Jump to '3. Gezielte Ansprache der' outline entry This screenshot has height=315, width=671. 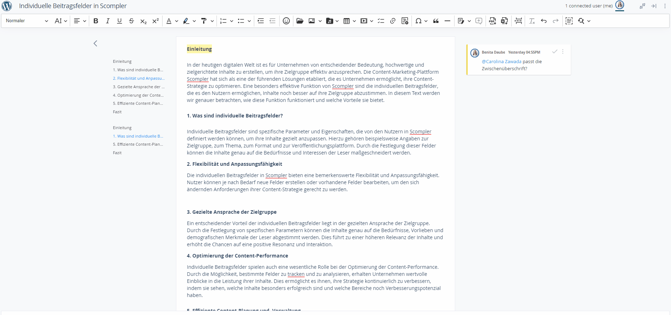[x=139, y=87]
